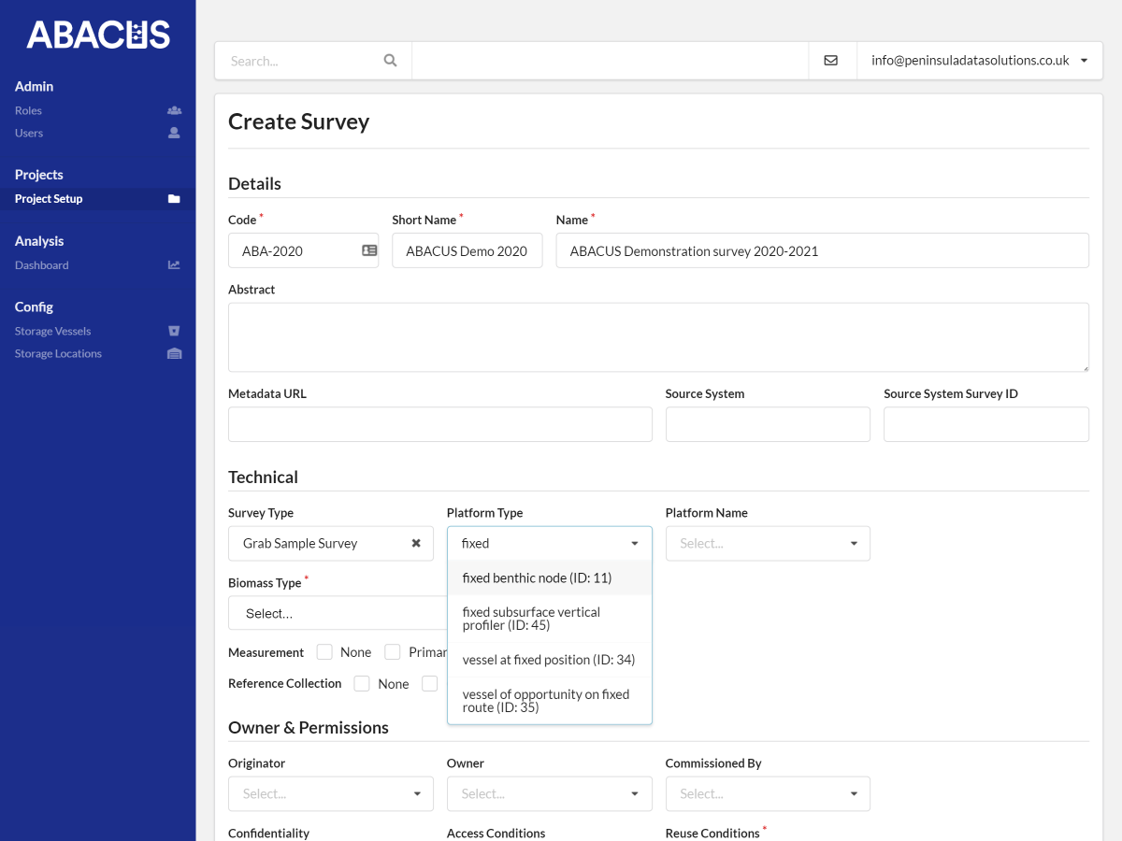Click the Source System Survey ID field
1122x841 pixels.
986,424
